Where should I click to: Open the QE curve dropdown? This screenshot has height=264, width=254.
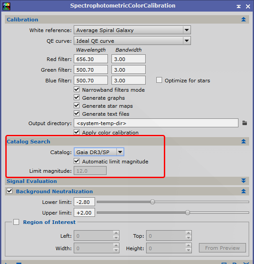pyautogui.click(x=132, y=41)
